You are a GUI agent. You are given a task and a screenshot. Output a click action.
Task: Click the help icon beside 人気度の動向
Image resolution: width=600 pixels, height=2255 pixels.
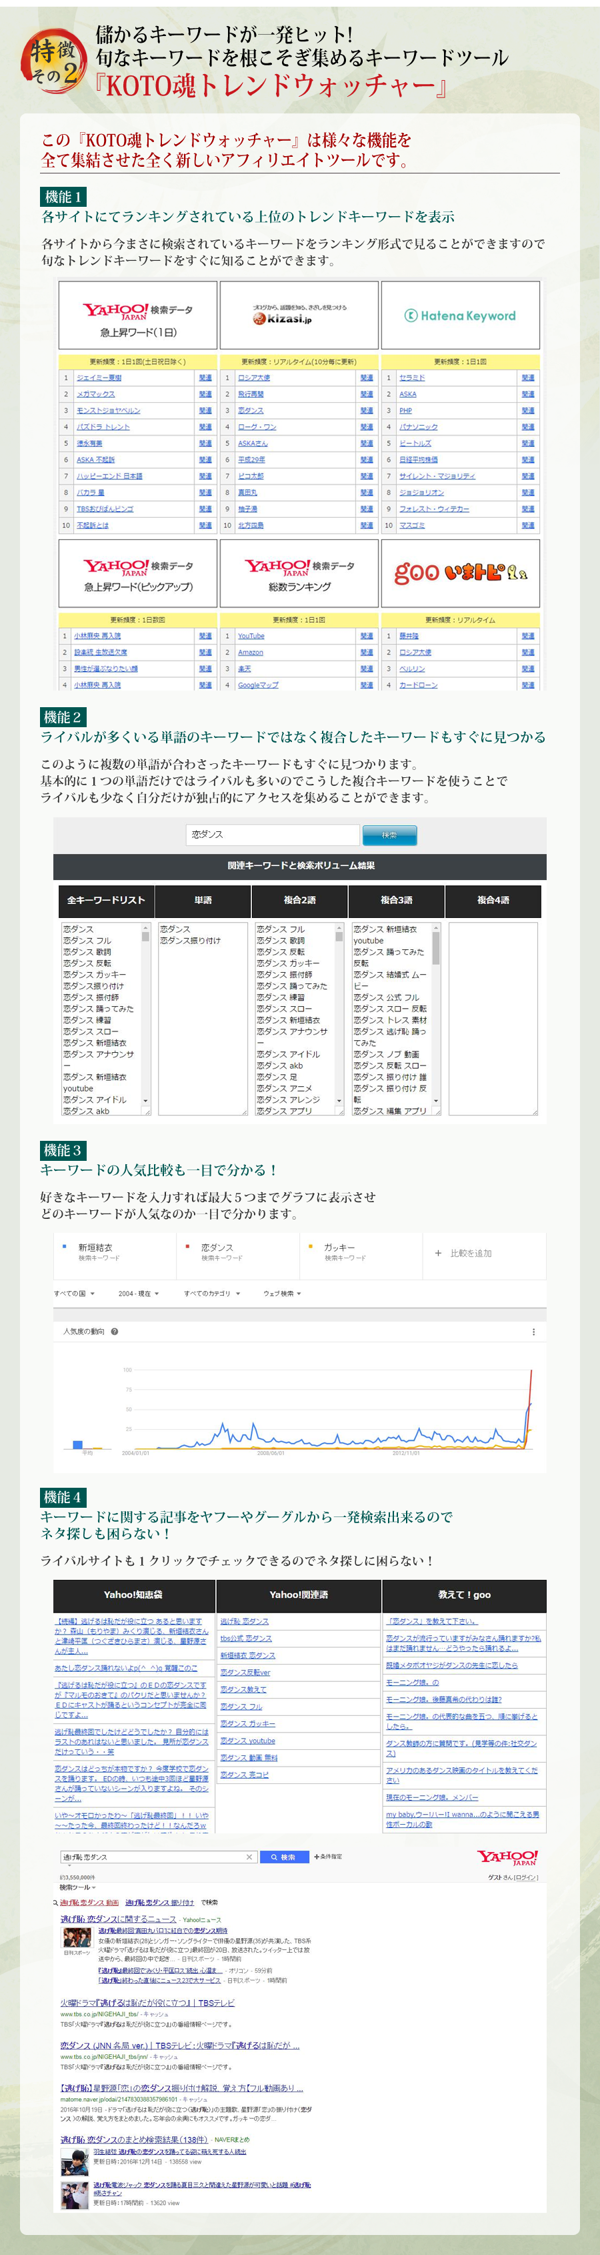(x=115, y=1332)
